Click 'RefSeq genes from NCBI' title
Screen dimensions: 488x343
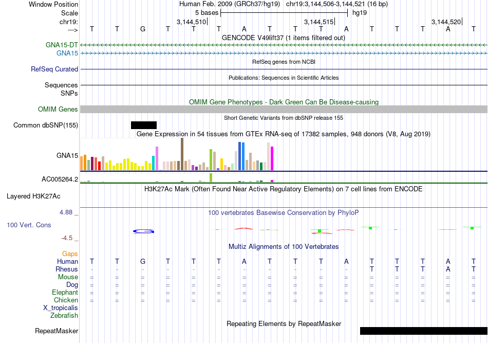(x=284, y=62)
